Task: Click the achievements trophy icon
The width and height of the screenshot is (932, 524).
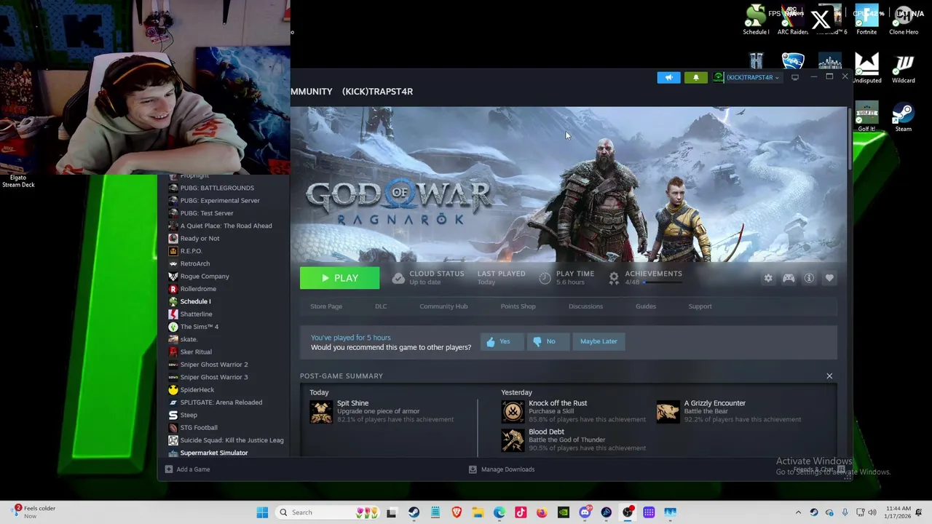Action: (614, 278)
